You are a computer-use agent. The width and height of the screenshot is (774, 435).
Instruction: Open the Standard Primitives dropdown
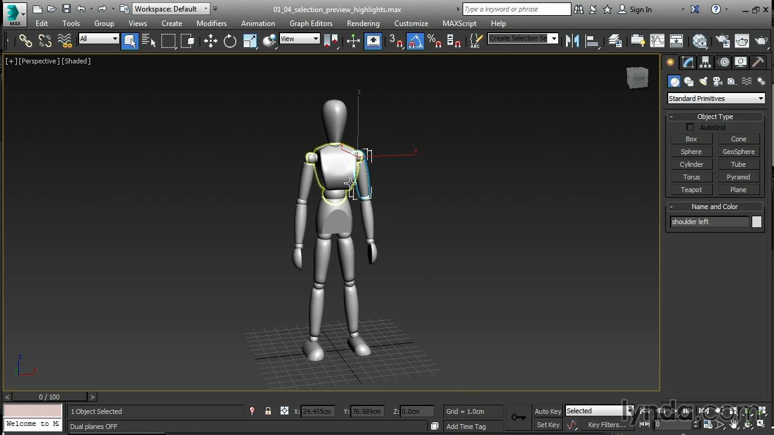click(716, 98)
